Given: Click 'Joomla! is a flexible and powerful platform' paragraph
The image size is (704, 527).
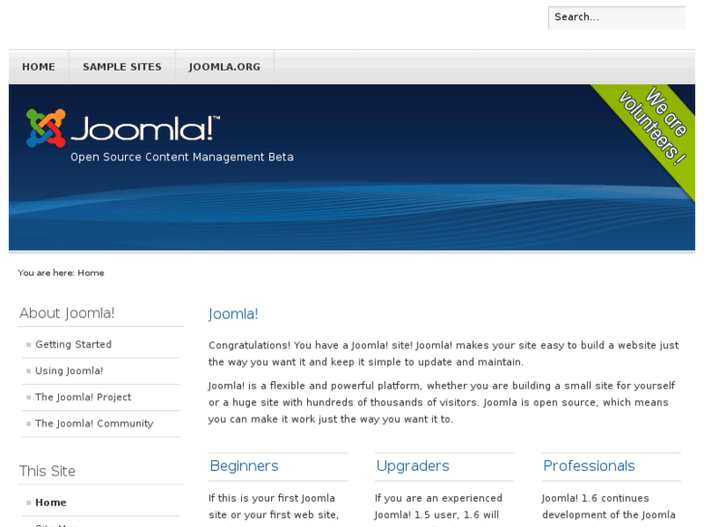Looking at the screenshot, I should pos(442,402).
